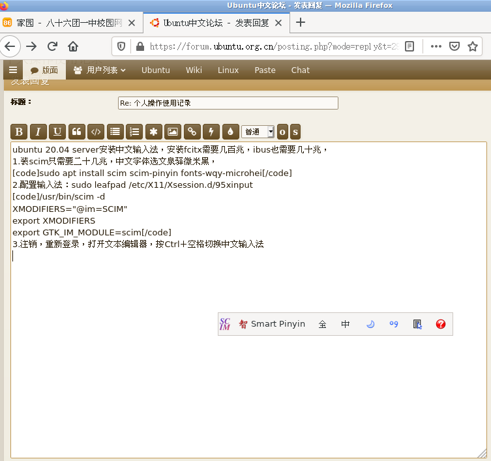Insert a list item asterisk
Image resolution: width=491 pixels, height=461 pixels.
tap(154, 132)
